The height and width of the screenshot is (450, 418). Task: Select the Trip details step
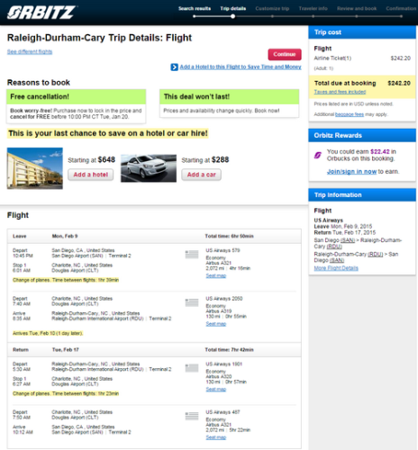coord(233,8)
